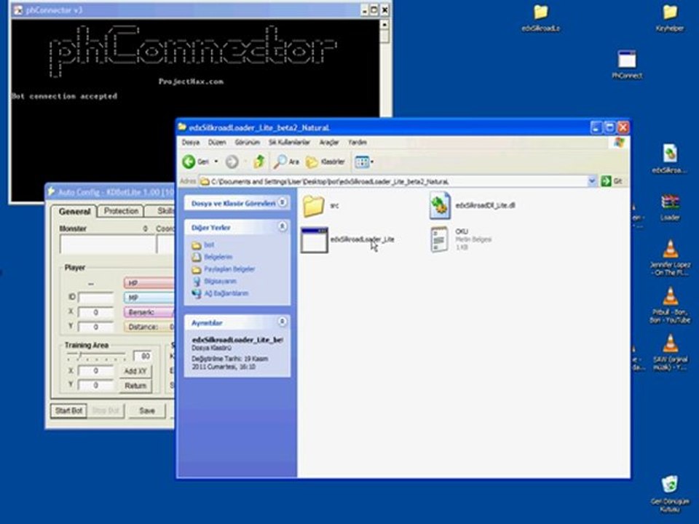Screen dimensions: 699x524
Task: Collapse the Ayrıntılar details panel
Action: [283, 322]
